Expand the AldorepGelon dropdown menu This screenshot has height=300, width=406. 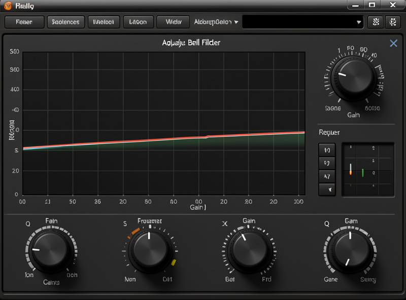pyautogui.click(x=216, y=22)
